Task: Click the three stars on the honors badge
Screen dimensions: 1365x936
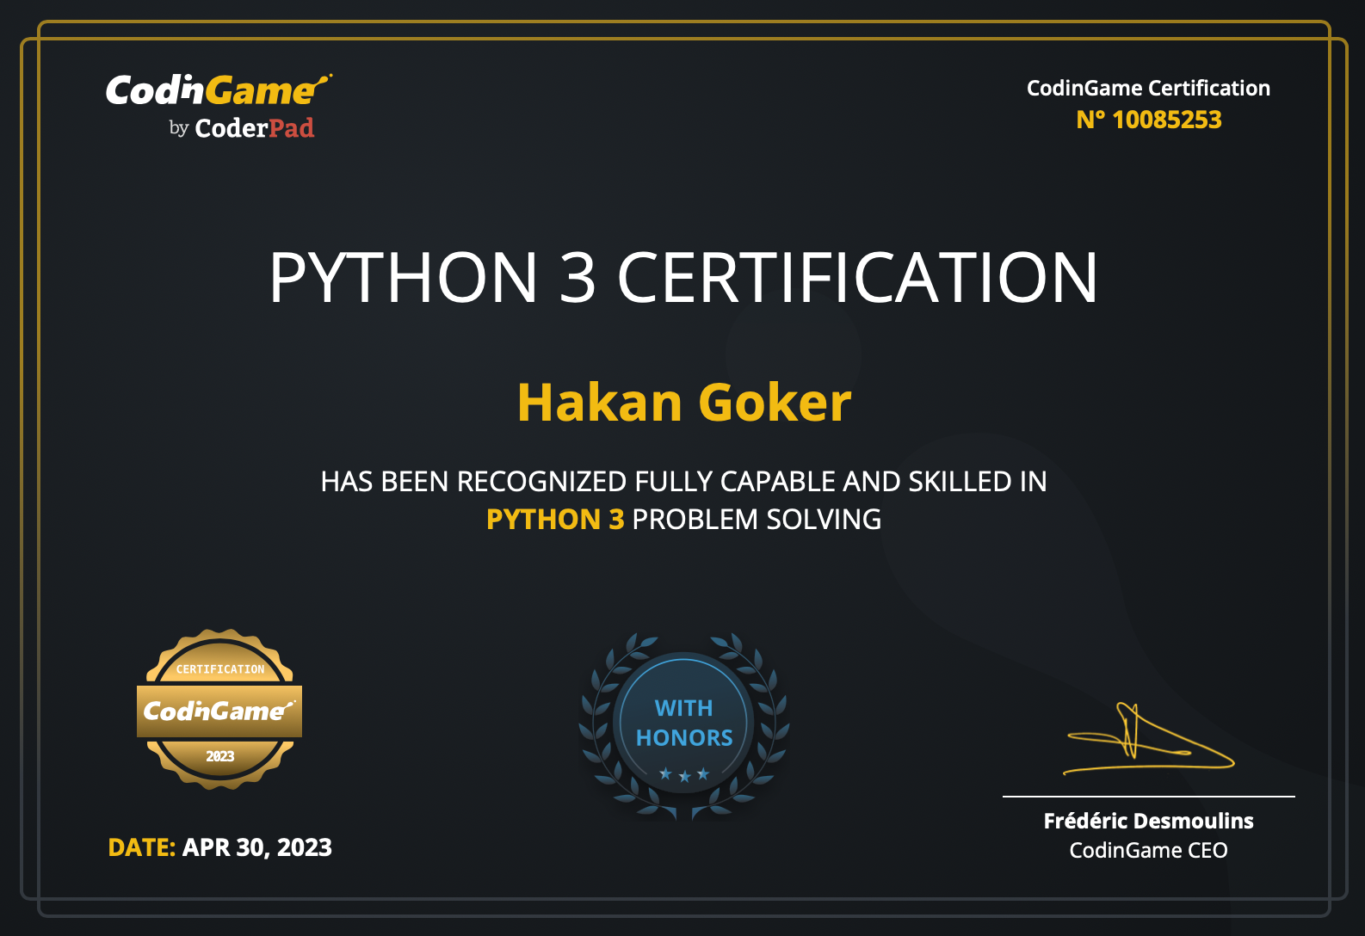Action: [x=684, y=775]
